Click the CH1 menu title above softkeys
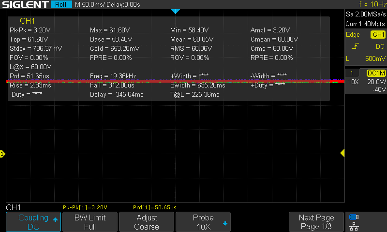This screenshot has width=387, height=232. click(13, 207)
